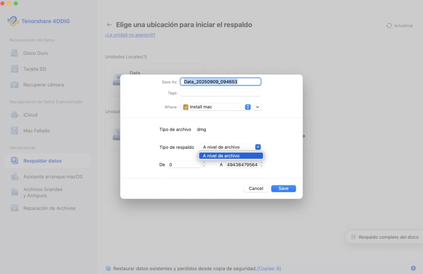
Task: Click the Actualizar refresh icon
Action: click(x=389, y=25)
